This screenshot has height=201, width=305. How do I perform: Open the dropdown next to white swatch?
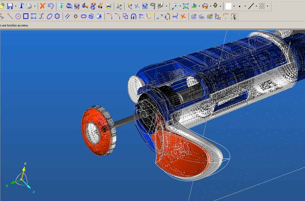click(x=234, y=6)
